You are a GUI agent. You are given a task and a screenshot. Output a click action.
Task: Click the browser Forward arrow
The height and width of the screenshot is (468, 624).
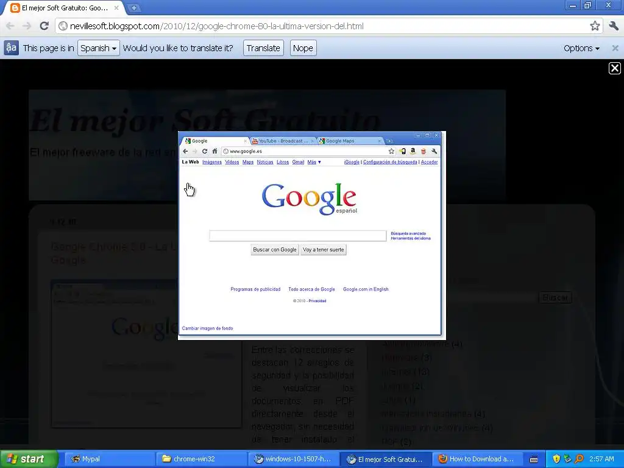27,26
